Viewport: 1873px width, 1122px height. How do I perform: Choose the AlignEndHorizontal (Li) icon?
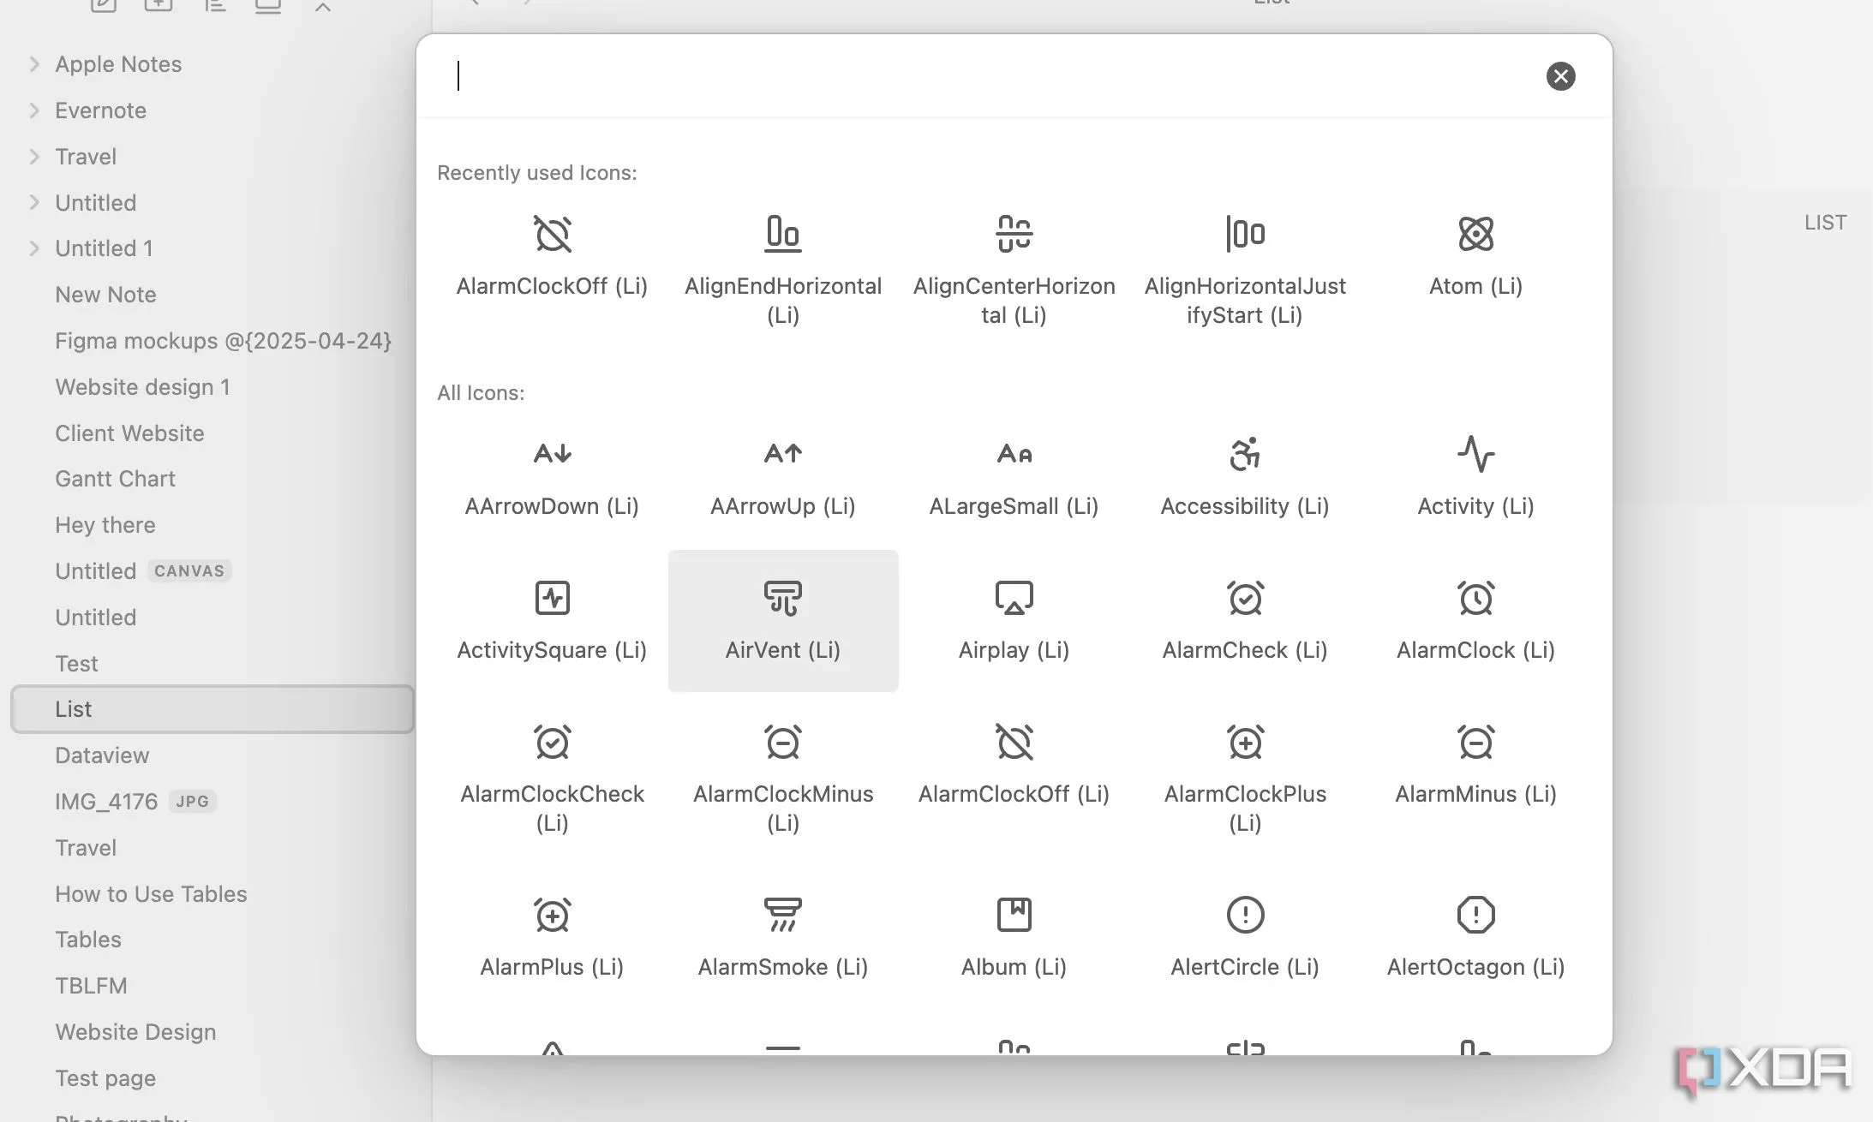point(783,270)
